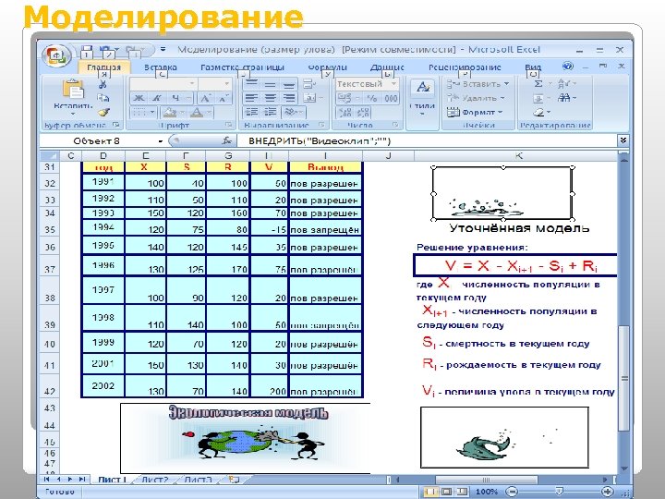665x499 pixels.
Task: Click the decrease indent icon
Action: 251,113
